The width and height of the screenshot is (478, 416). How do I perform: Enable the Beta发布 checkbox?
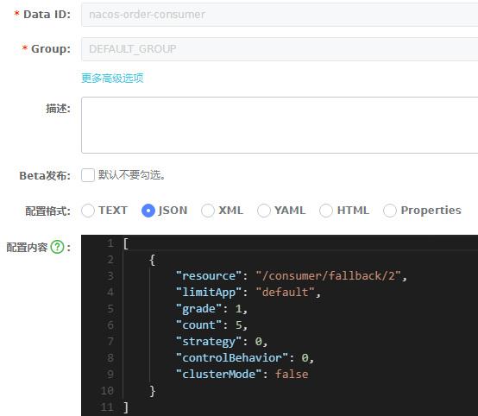pyautogui.click(x=88, y=175)
